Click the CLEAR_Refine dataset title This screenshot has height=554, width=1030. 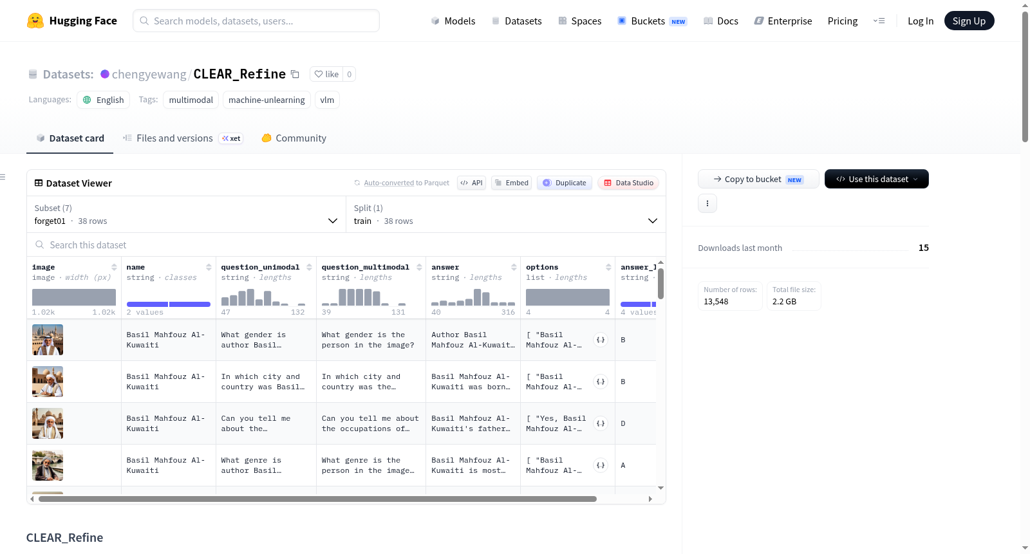(x=239, y=74)
